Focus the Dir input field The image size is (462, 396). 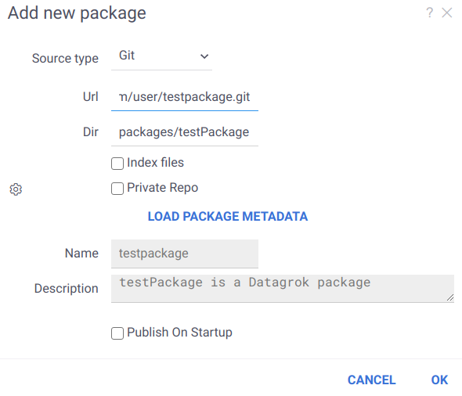tap(185, 132)
